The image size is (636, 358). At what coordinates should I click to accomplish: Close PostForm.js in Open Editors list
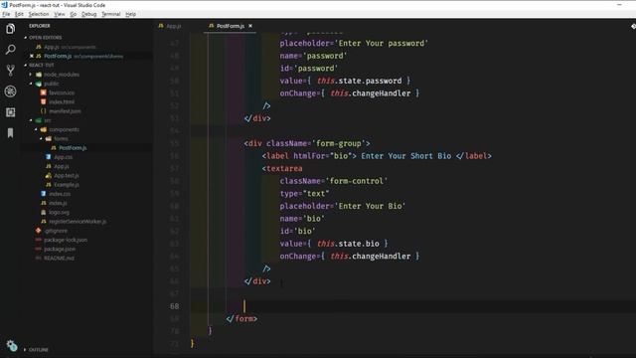tap(32, 56)
